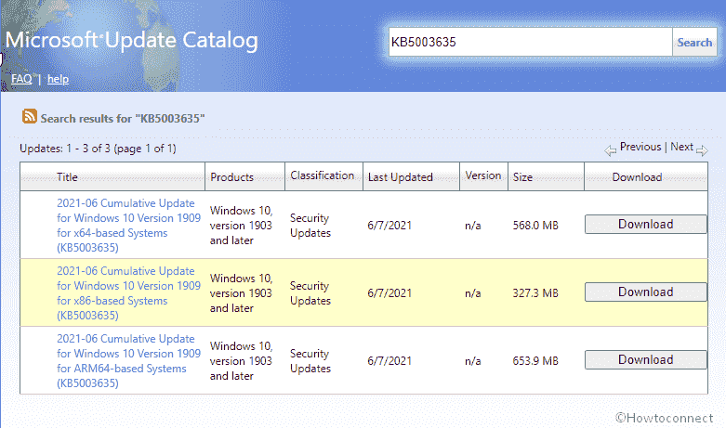This screenshot has width=726, height=428.
Task: Click the orange RSS feed icon
Action: [30, 117]
